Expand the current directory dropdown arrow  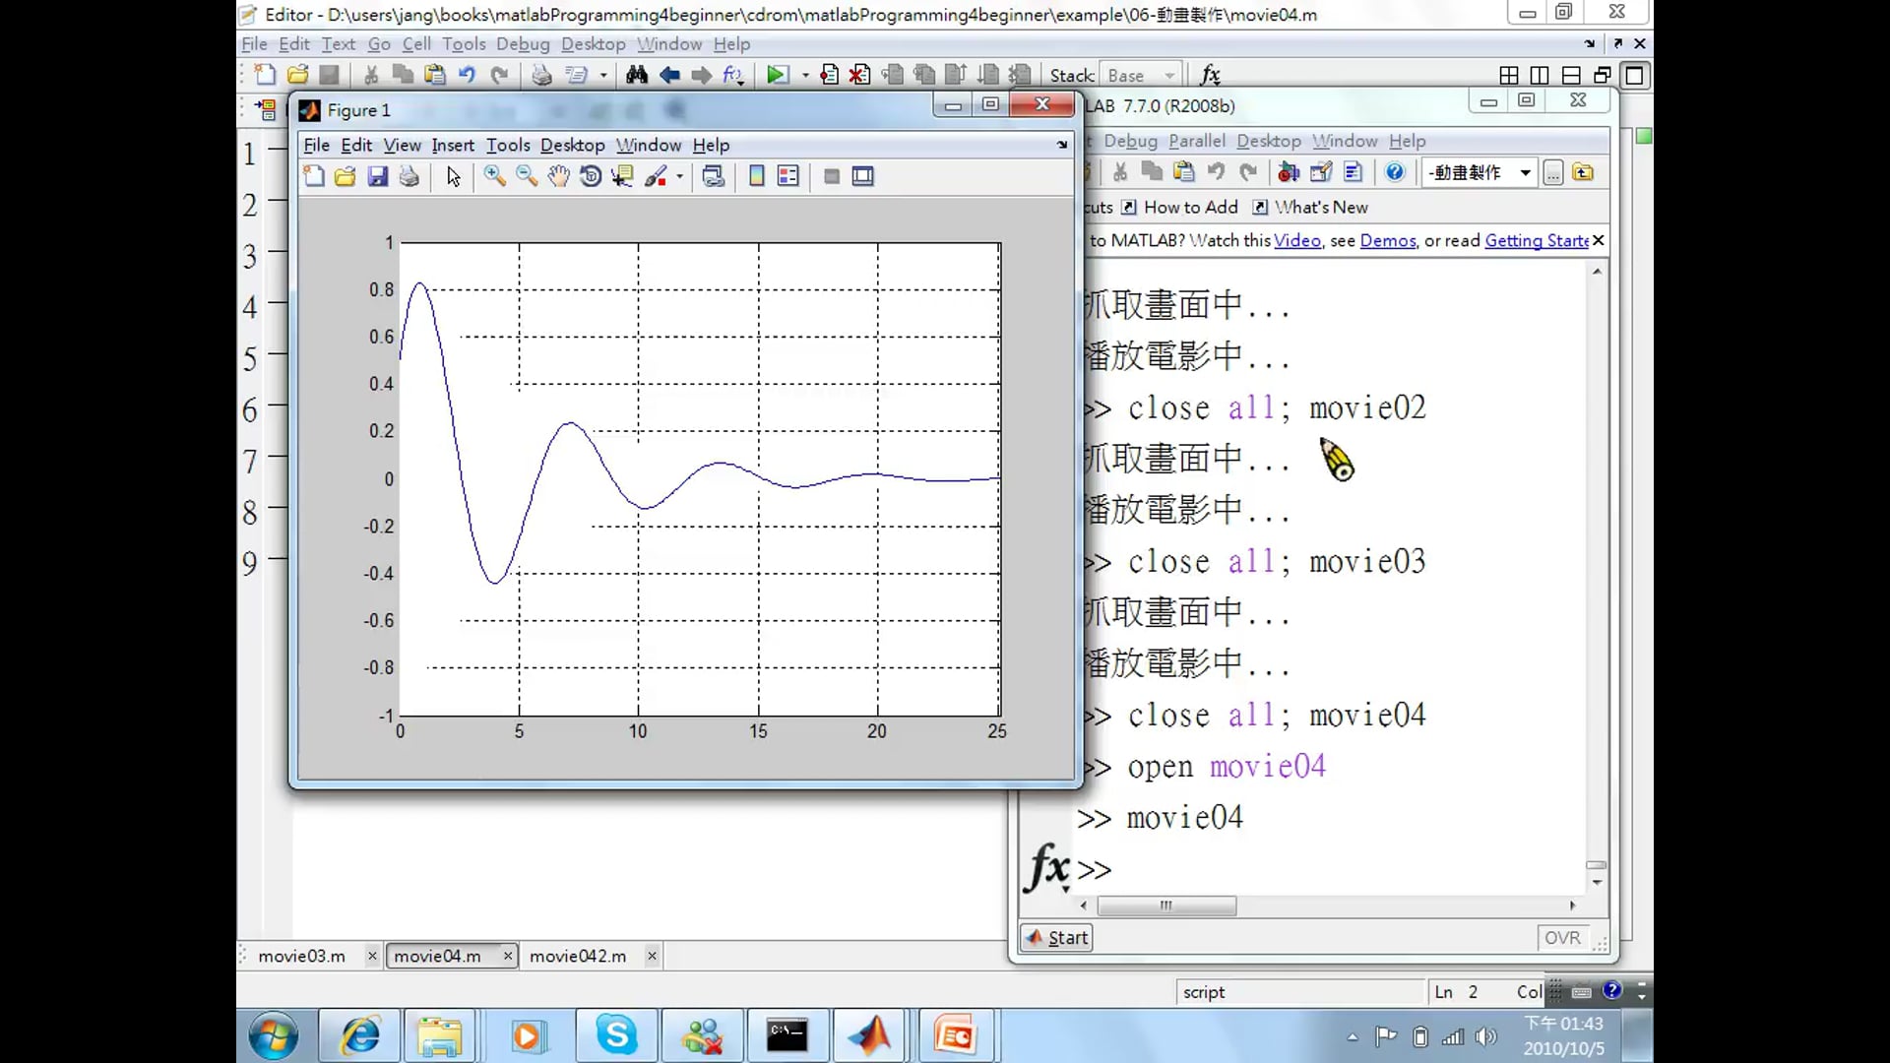pyautogui.click(x=1525, y=173)
